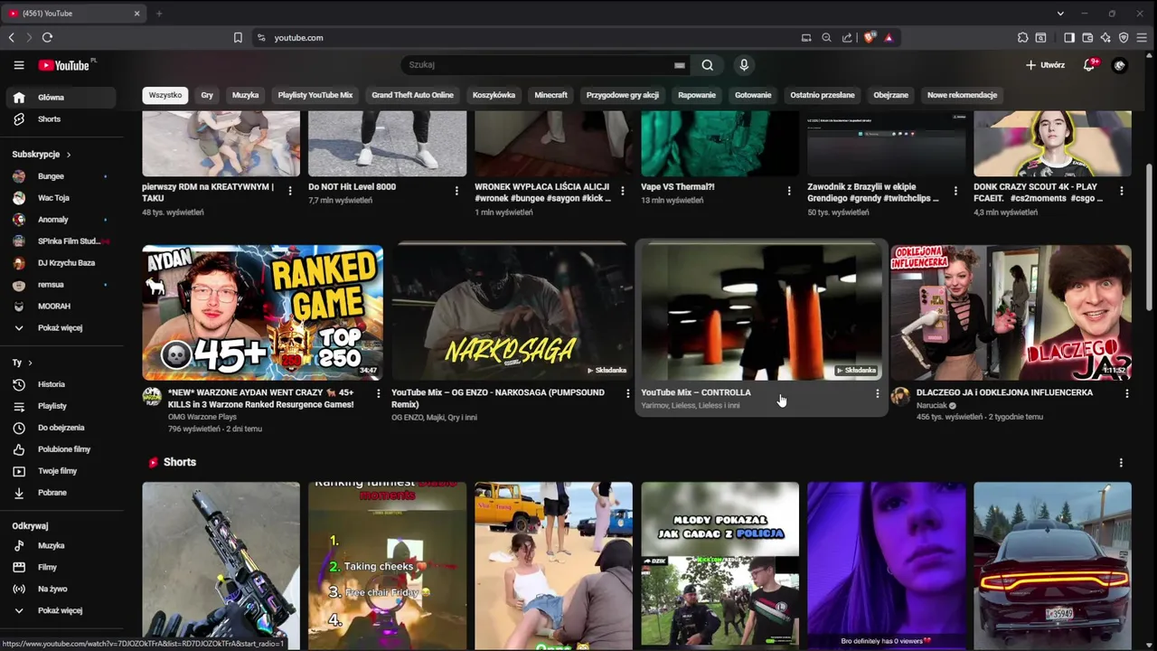This screenshot has height=651, width=1157.
Task: Click the search magnifier button
Action: pyautogui.click(x=708, y=65)
